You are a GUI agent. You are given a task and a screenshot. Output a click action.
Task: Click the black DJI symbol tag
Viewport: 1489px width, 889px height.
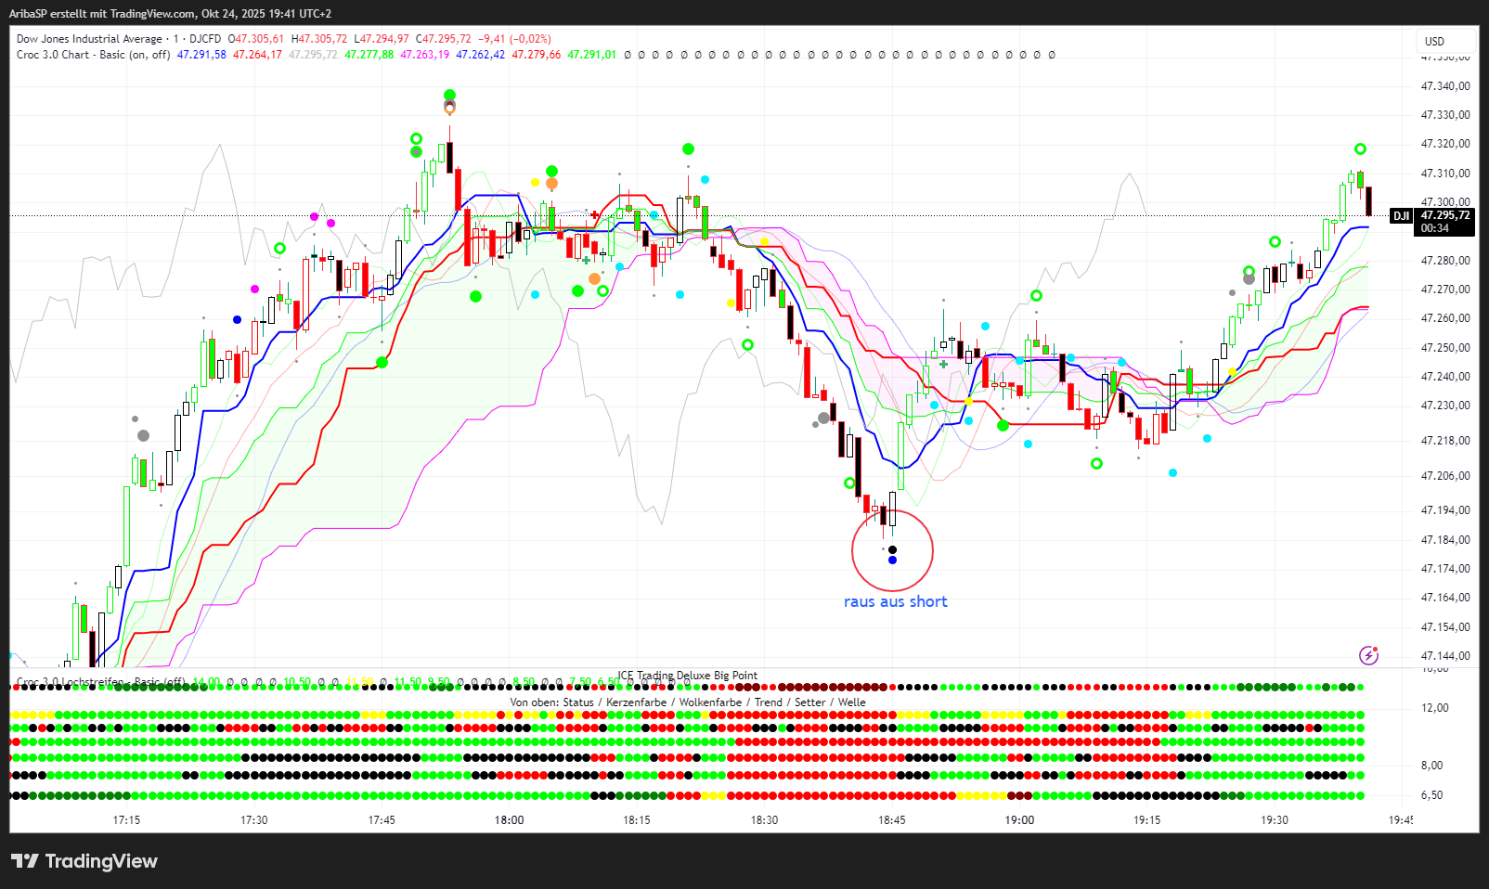1400,216
